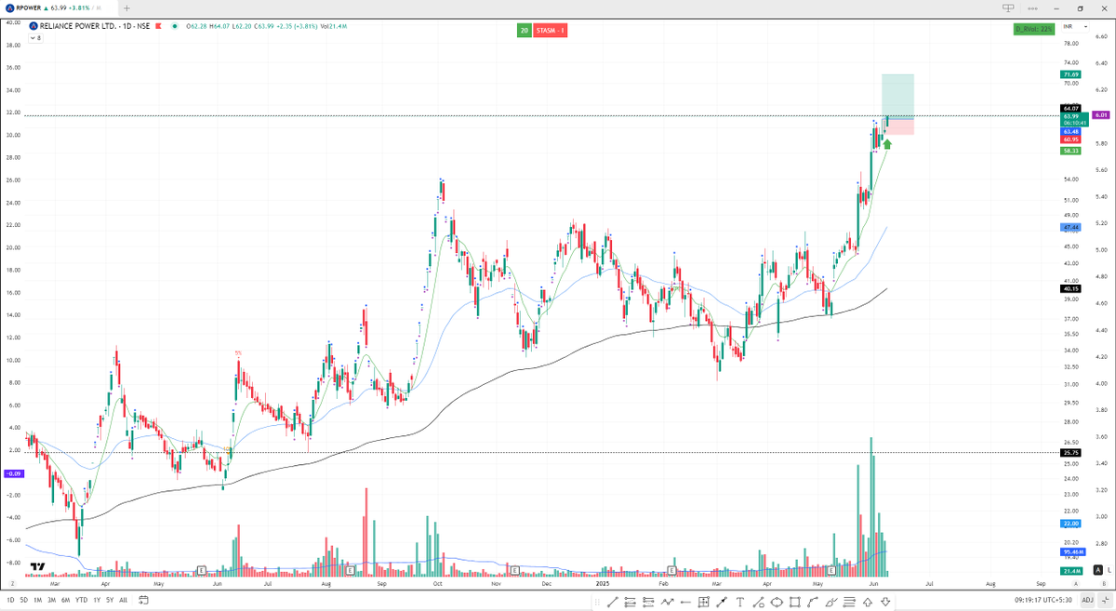Click the drawing toolbar drag handle
The height and width of the screenshot is (611, 1116).
(x=597, y=602)
